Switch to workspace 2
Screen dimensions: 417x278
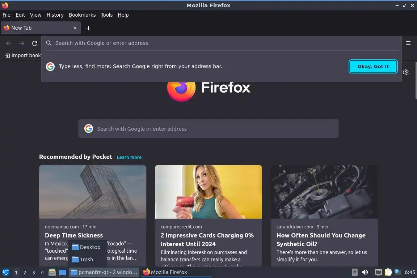(25, 273)
